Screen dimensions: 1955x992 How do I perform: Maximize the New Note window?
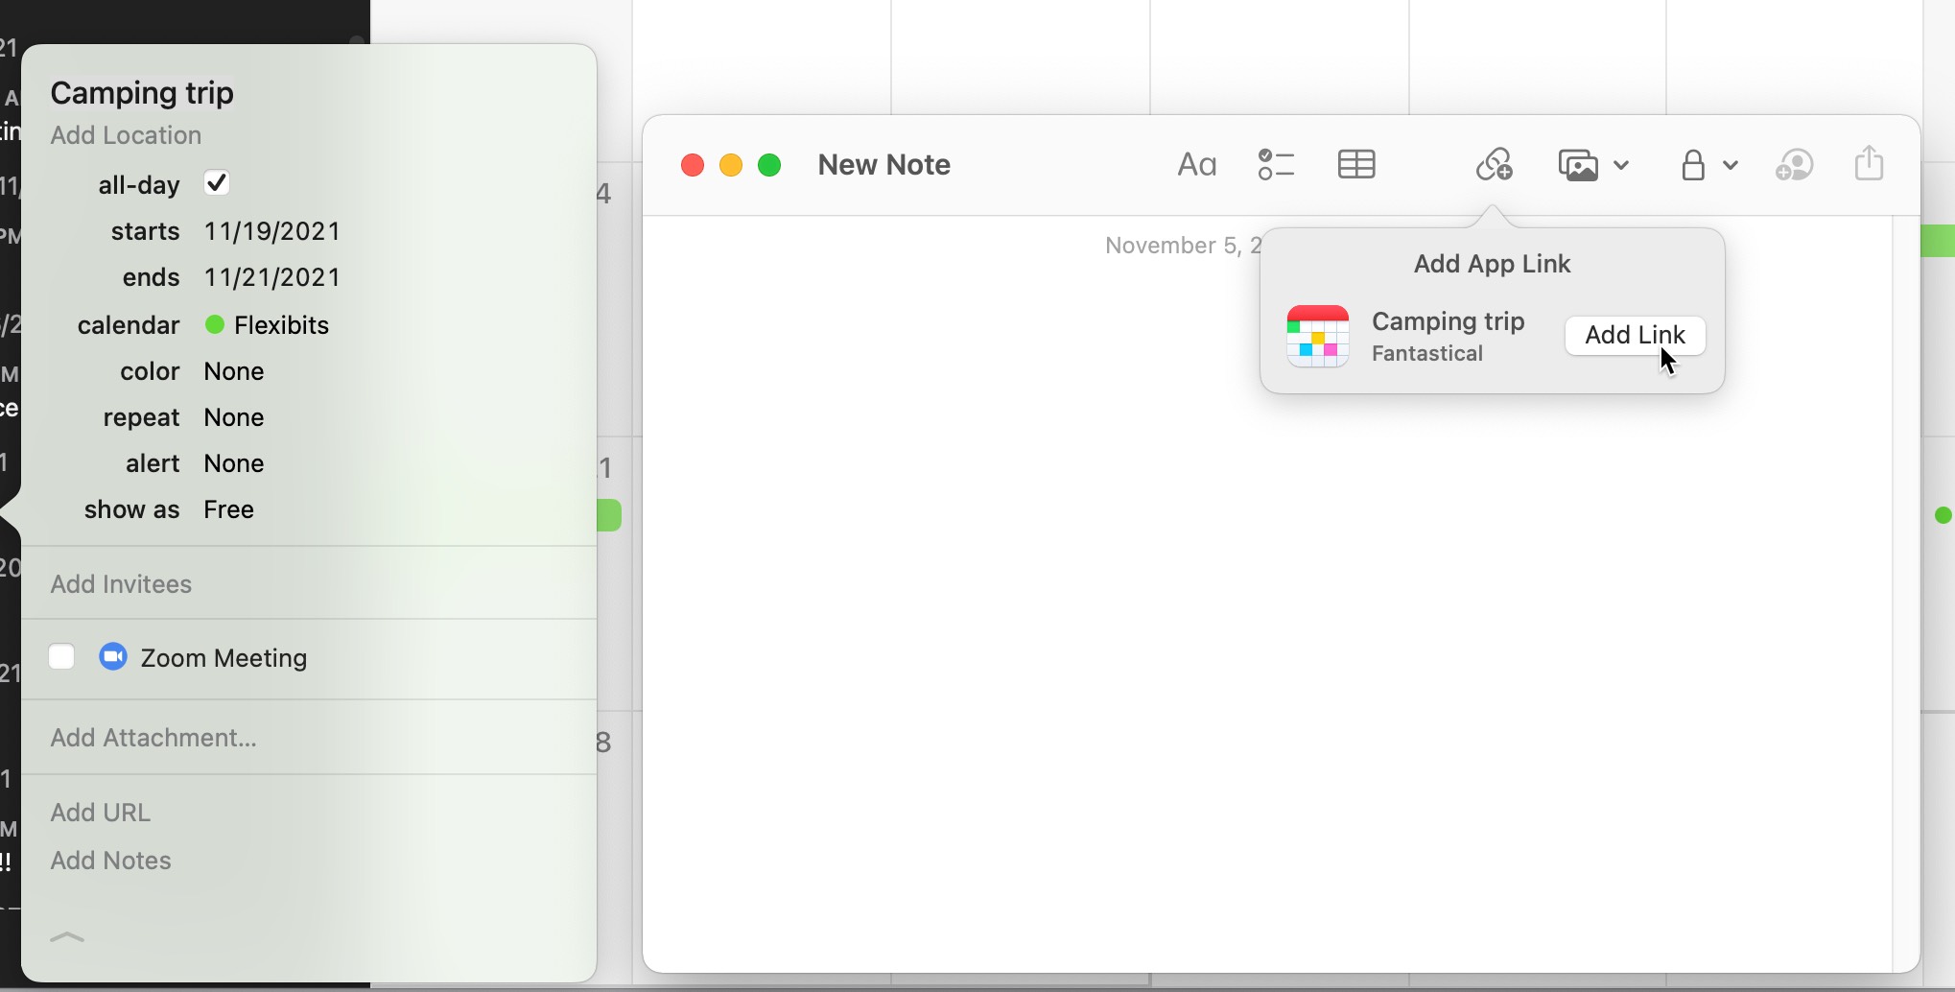pos(769,165)
